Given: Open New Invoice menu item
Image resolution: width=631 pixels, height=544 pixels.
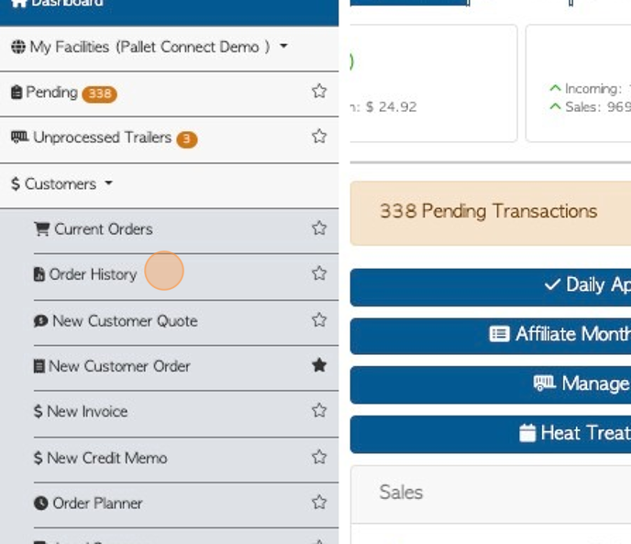Looking at the screenshot, I should (86, 411).
